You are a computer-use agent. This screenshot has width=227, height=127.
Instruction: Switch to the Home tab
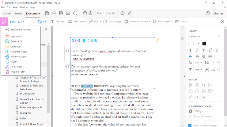tap(6, 13)
